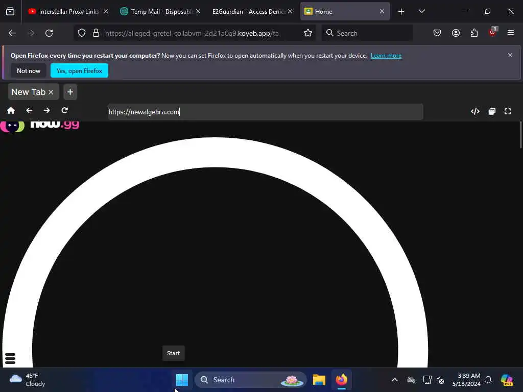
Task: Open tracking protection shield icon
Action: pyautogui.click(x=82, y=33)
